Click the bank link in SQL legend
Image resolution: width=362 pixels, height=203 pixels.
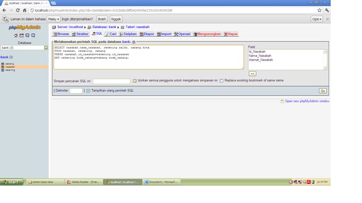tap(126, 42)
